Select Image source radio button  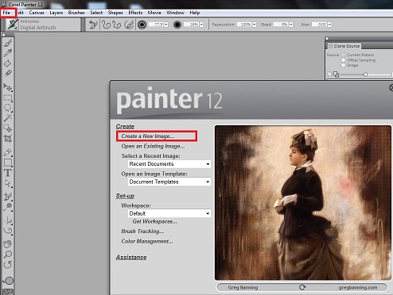click(x=344, y=65)
